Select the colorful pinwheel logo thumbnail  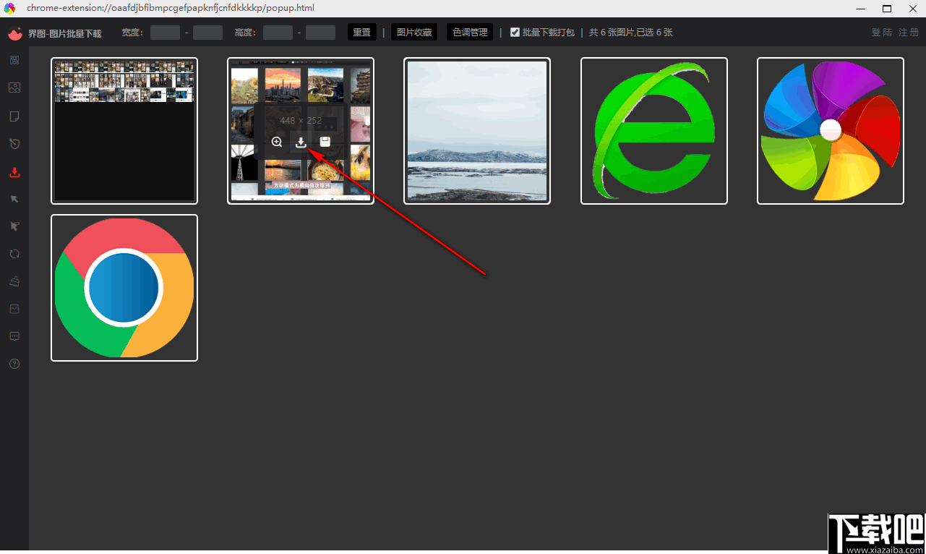[x=831, y=131]
